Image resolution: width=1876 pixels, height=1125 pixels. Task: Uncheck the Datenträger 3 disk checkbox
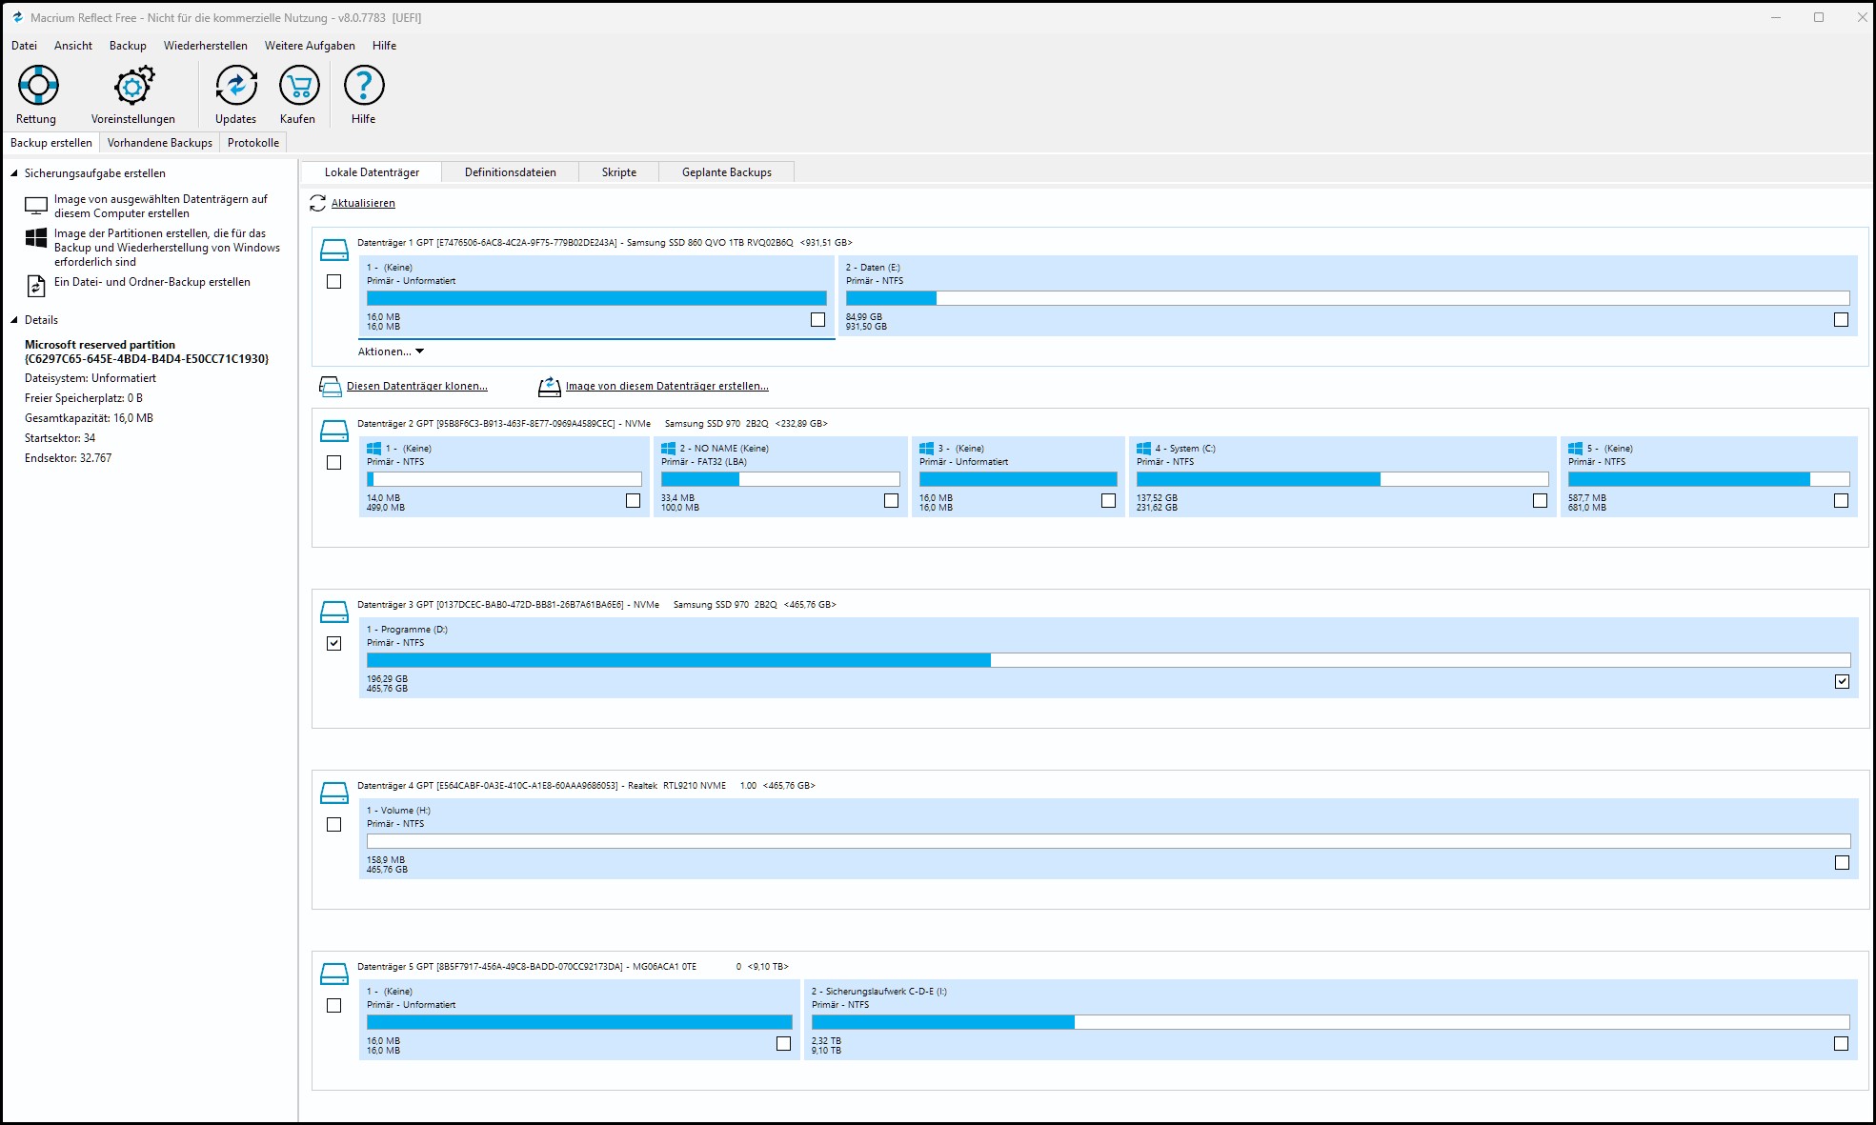(x=333, y=643)
